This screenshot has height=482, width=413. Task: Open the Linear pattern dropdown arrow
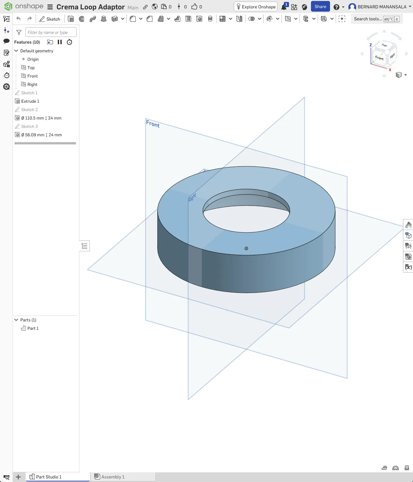(231, 19)
